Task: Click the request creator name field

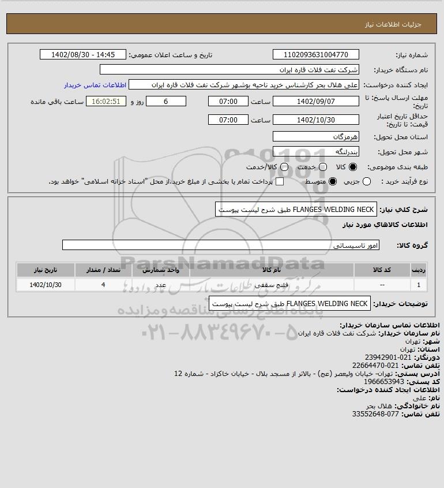Action: pos(244,85)
